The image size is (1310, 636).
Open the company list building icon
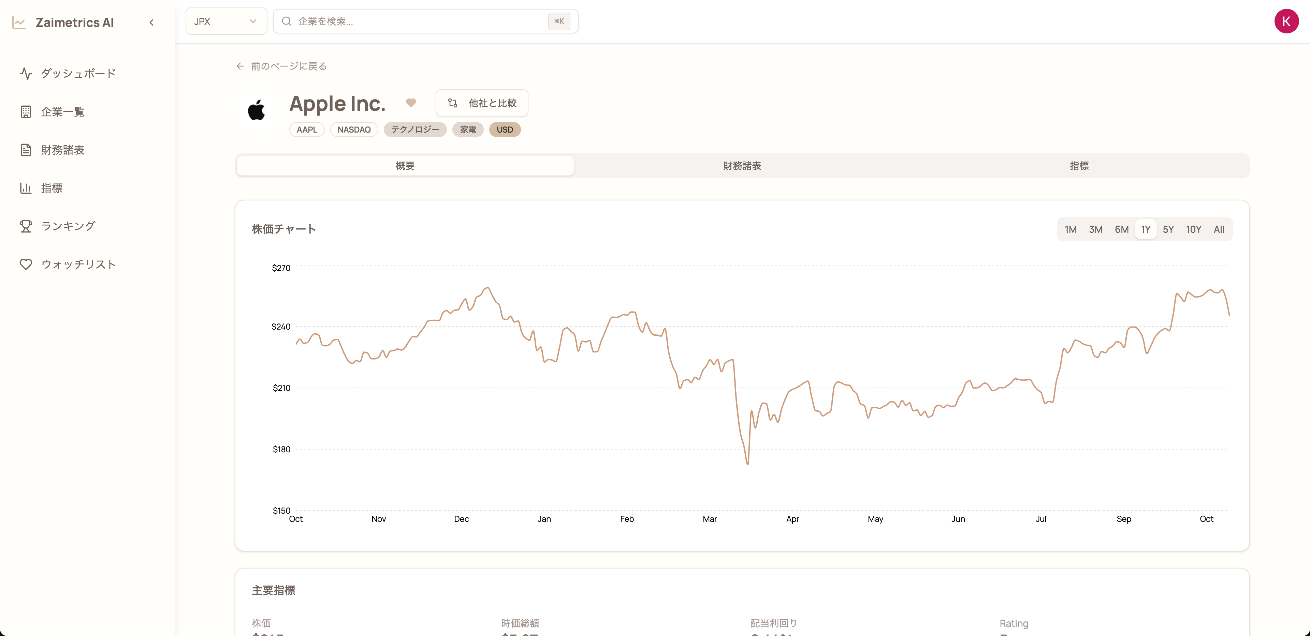(26, 112)
